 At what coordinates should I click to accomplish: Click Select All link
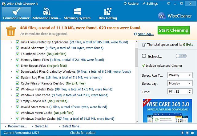42,126
